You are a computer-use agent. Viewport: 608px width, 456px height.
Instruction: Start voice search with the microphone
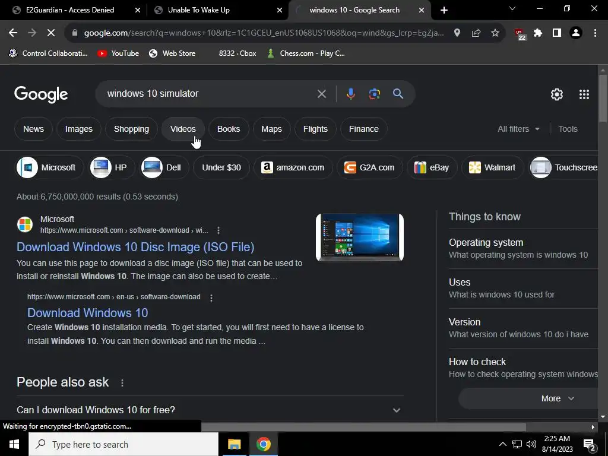350,94
